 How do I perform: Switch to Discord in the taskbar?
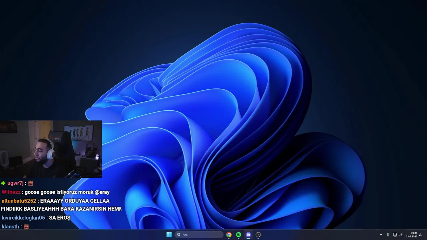click(248, 235)
